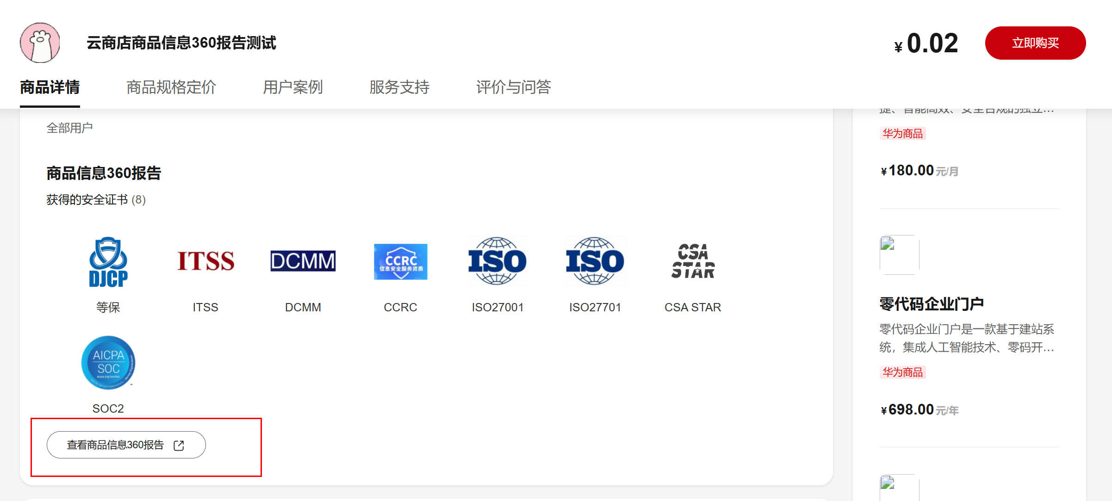
Task: Open the 评价与问答 tab
Action: [x=514, y=87]
